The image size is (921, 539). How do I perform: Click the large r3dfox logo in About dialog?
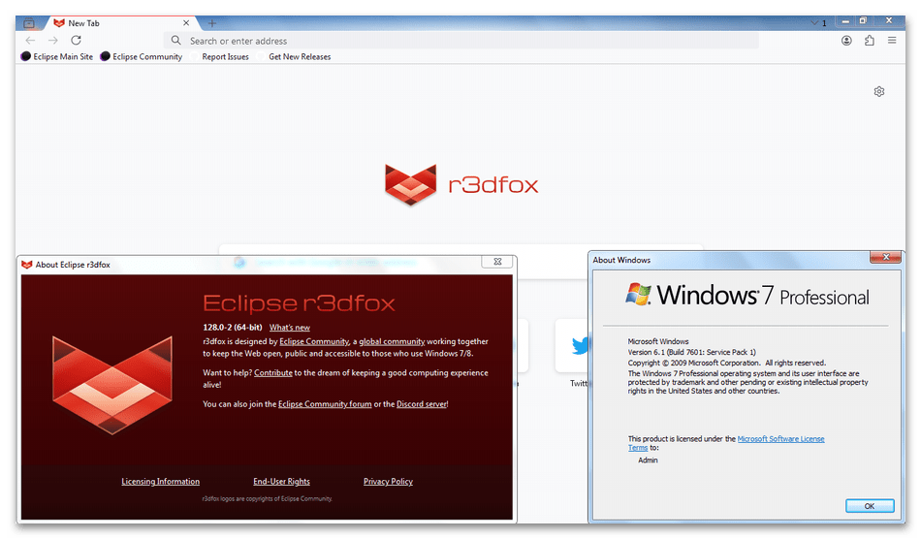click(x=112, y=385)
